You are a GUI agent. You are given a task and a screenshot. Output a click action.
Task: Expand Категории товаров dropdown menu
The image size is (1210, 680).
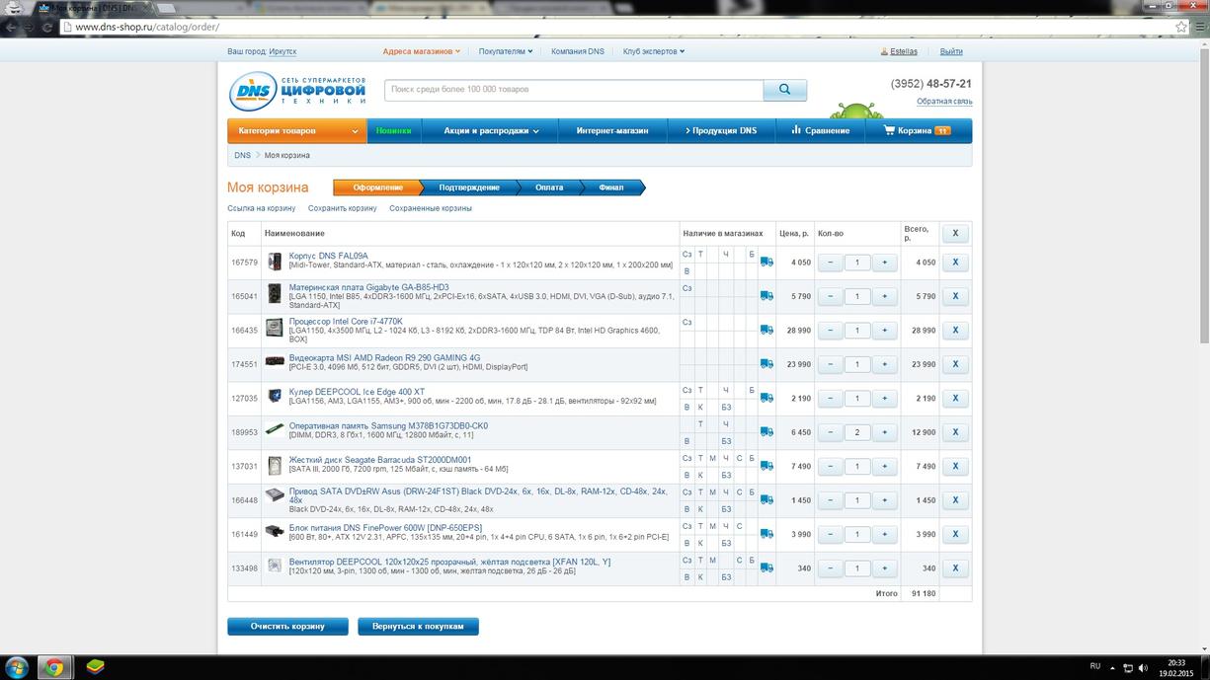tap(297, 130)
